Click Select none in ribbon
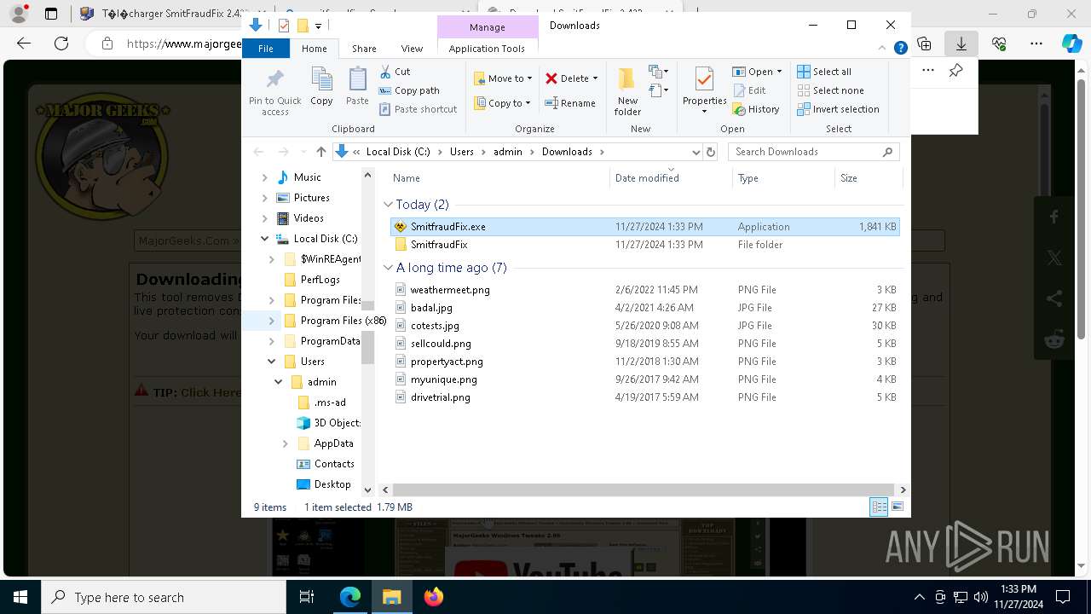Screen dimensions: 1091x614 [x=830, y=90]
